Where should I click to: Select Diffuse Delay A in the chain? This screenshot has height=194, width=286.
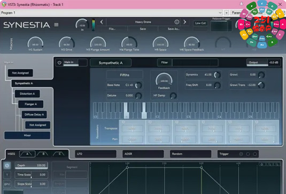(x=34, y=114)
